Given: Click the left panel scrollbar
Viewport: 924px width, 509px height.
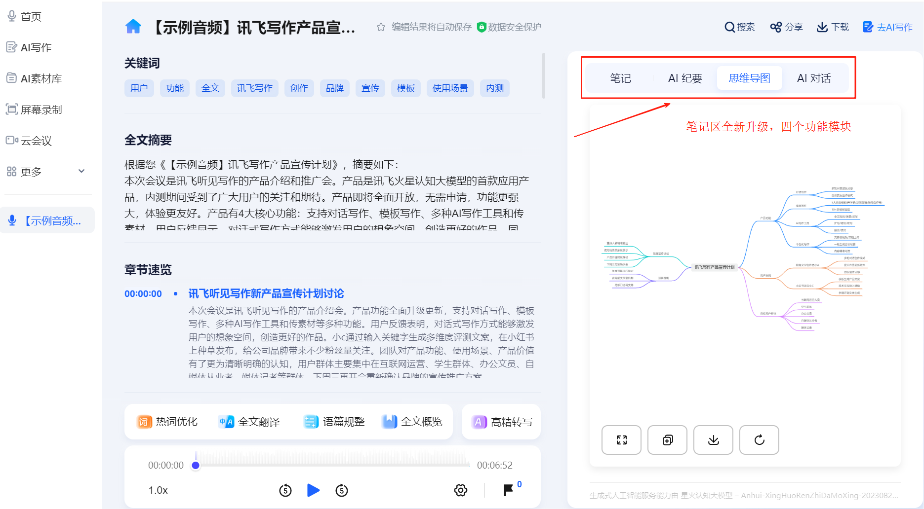Looking at the screenshot, I should (x=543, y=76).
